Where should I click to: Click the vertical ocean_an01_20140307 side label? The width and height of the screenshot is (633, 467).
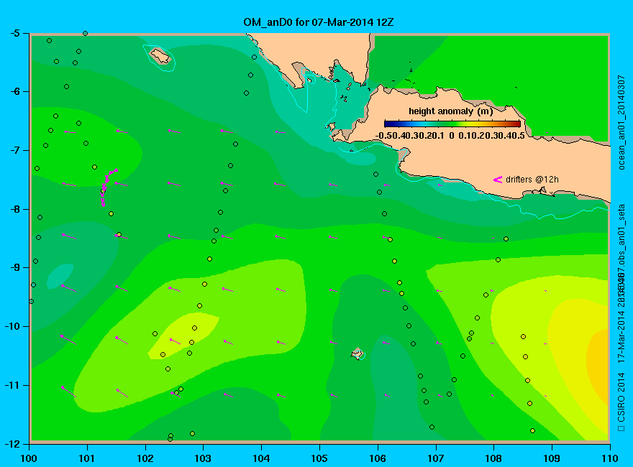621,122
